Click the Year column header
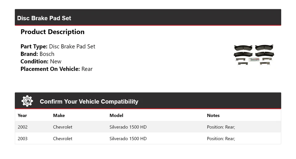Viewport: 296px width, 159px height. pyautogui.click(x=22, y=115)
